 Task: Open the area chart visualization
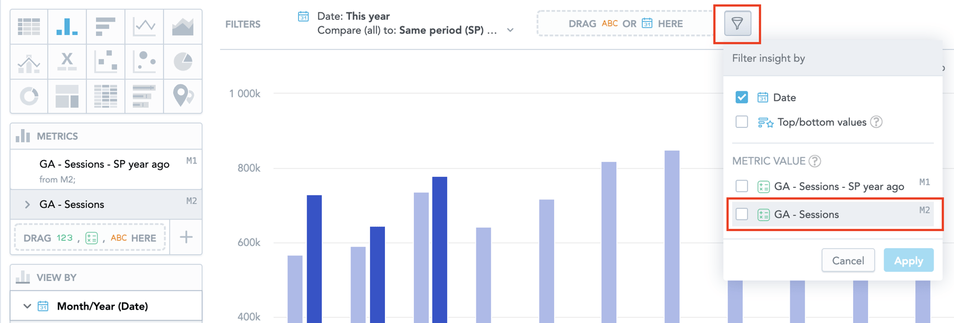[182, 26]
